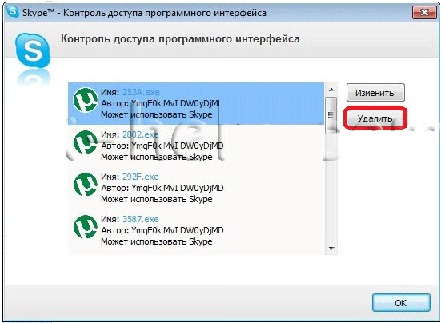The height and width of the screenshot is (323, 445).
Task: Select the 292F.exe name link
Action: (141, 177)
